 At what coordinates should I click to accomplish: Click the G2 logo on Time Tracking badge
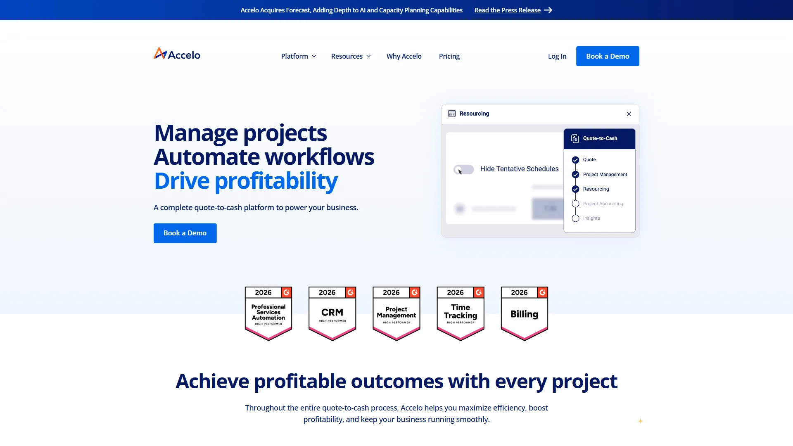point(478,292)
